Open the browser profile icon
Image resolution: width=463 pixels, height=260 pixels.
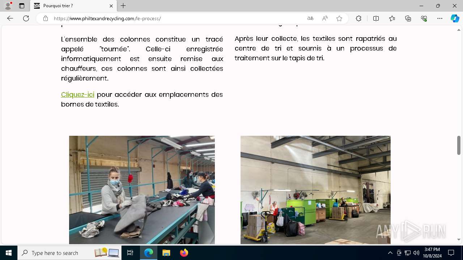(x=8, y=6)
